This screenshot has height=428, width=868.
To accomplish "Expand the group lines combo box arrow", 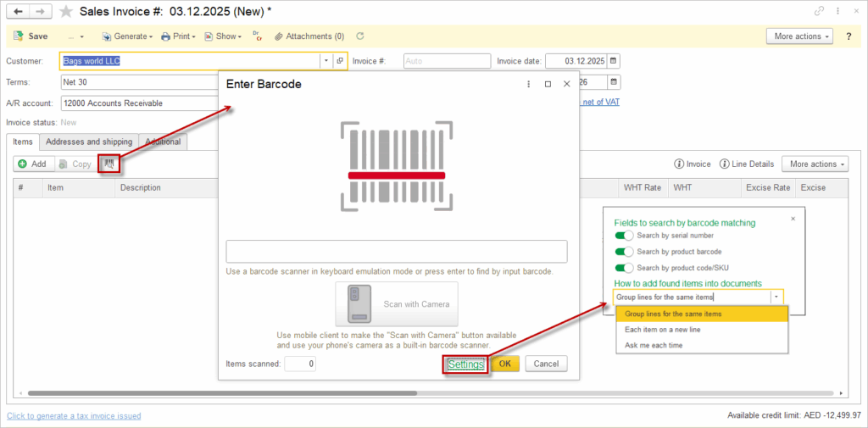I will pyautogui.click(x=776, y=297).
